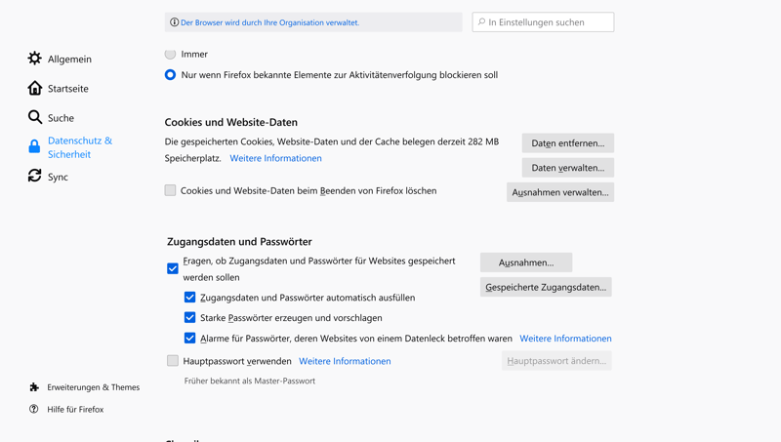This screenshot has width=781, height=442.
Task: Click the Datenschutz & Sicherheit lock icon
Action: [x=34, y=147]
